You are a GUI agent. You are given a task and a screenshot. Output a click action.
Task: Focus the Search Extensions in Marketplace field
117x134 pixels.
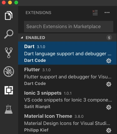point(69,27)
